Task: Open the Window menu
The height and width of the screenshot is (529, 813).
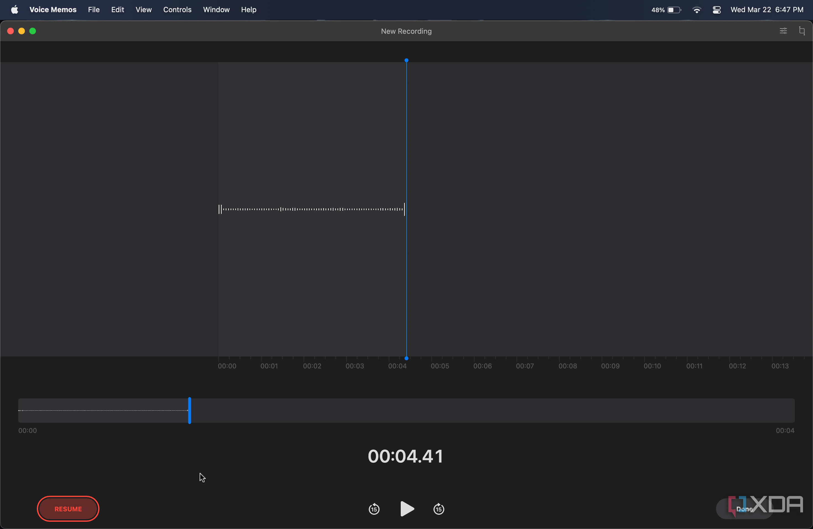Action: click(216, 10)
